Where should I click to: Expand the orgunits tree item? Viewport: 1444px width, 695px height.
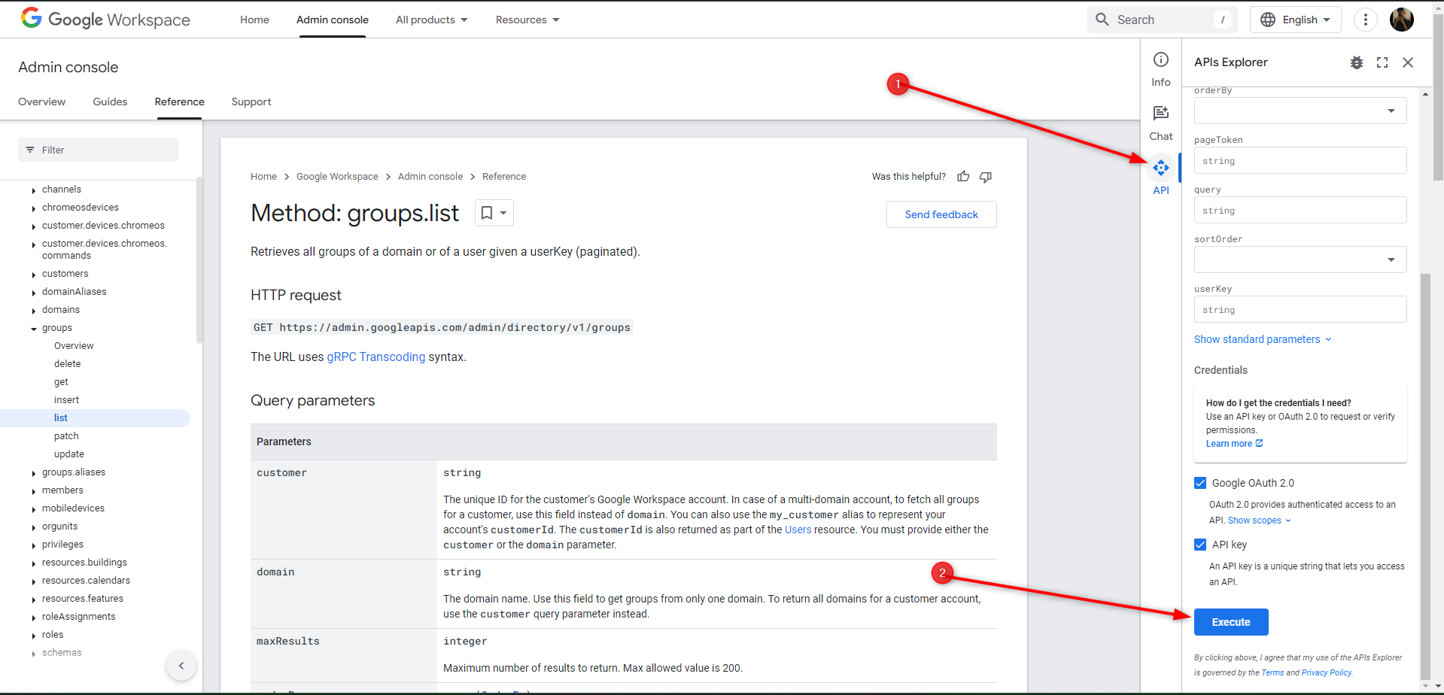point(34,527)
